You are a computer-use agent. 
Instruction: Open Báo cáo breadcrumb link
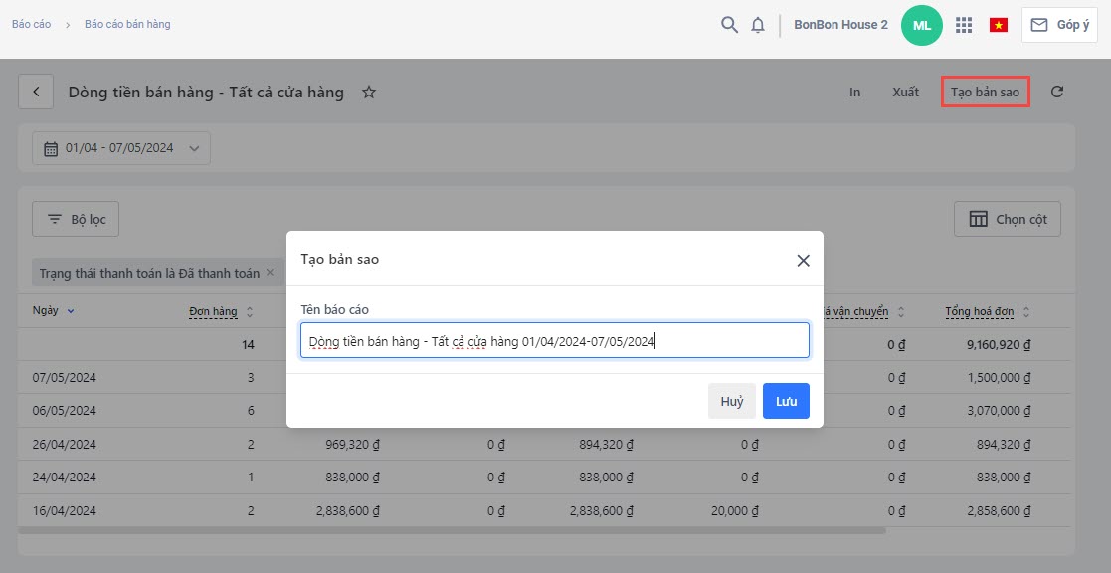(32, 24)
